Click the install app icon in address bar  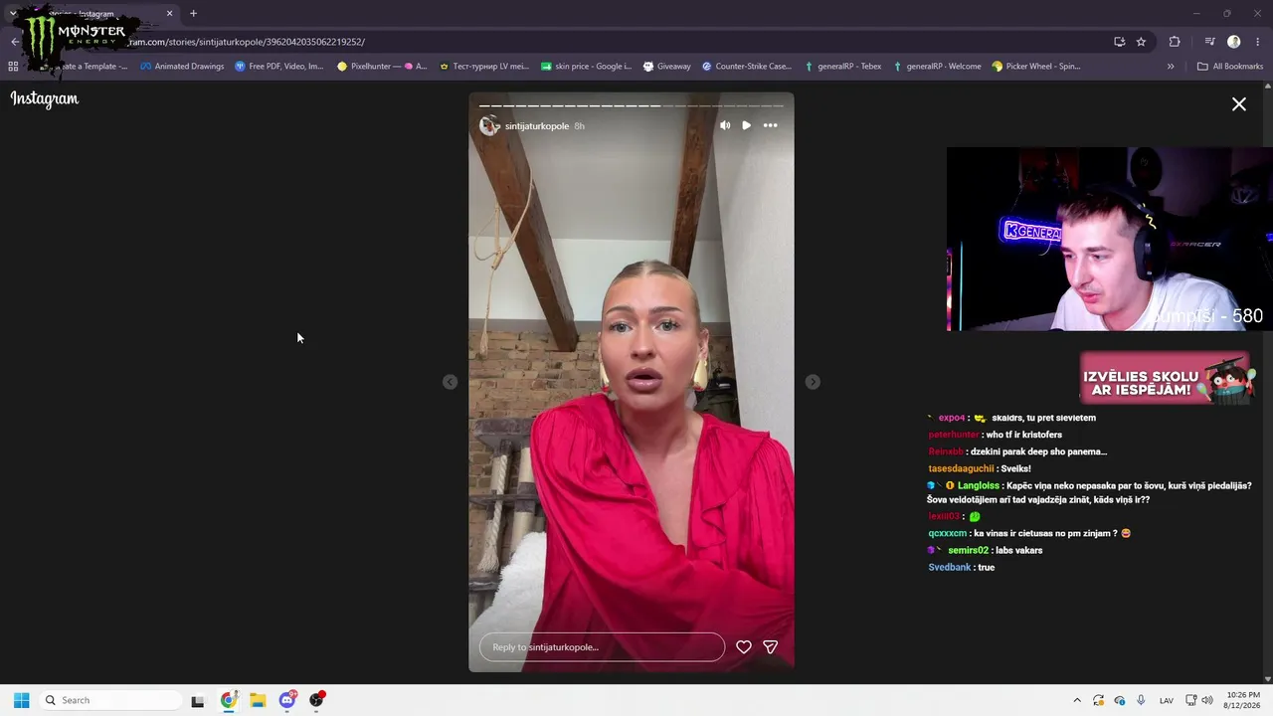(x=1119, y=42)
